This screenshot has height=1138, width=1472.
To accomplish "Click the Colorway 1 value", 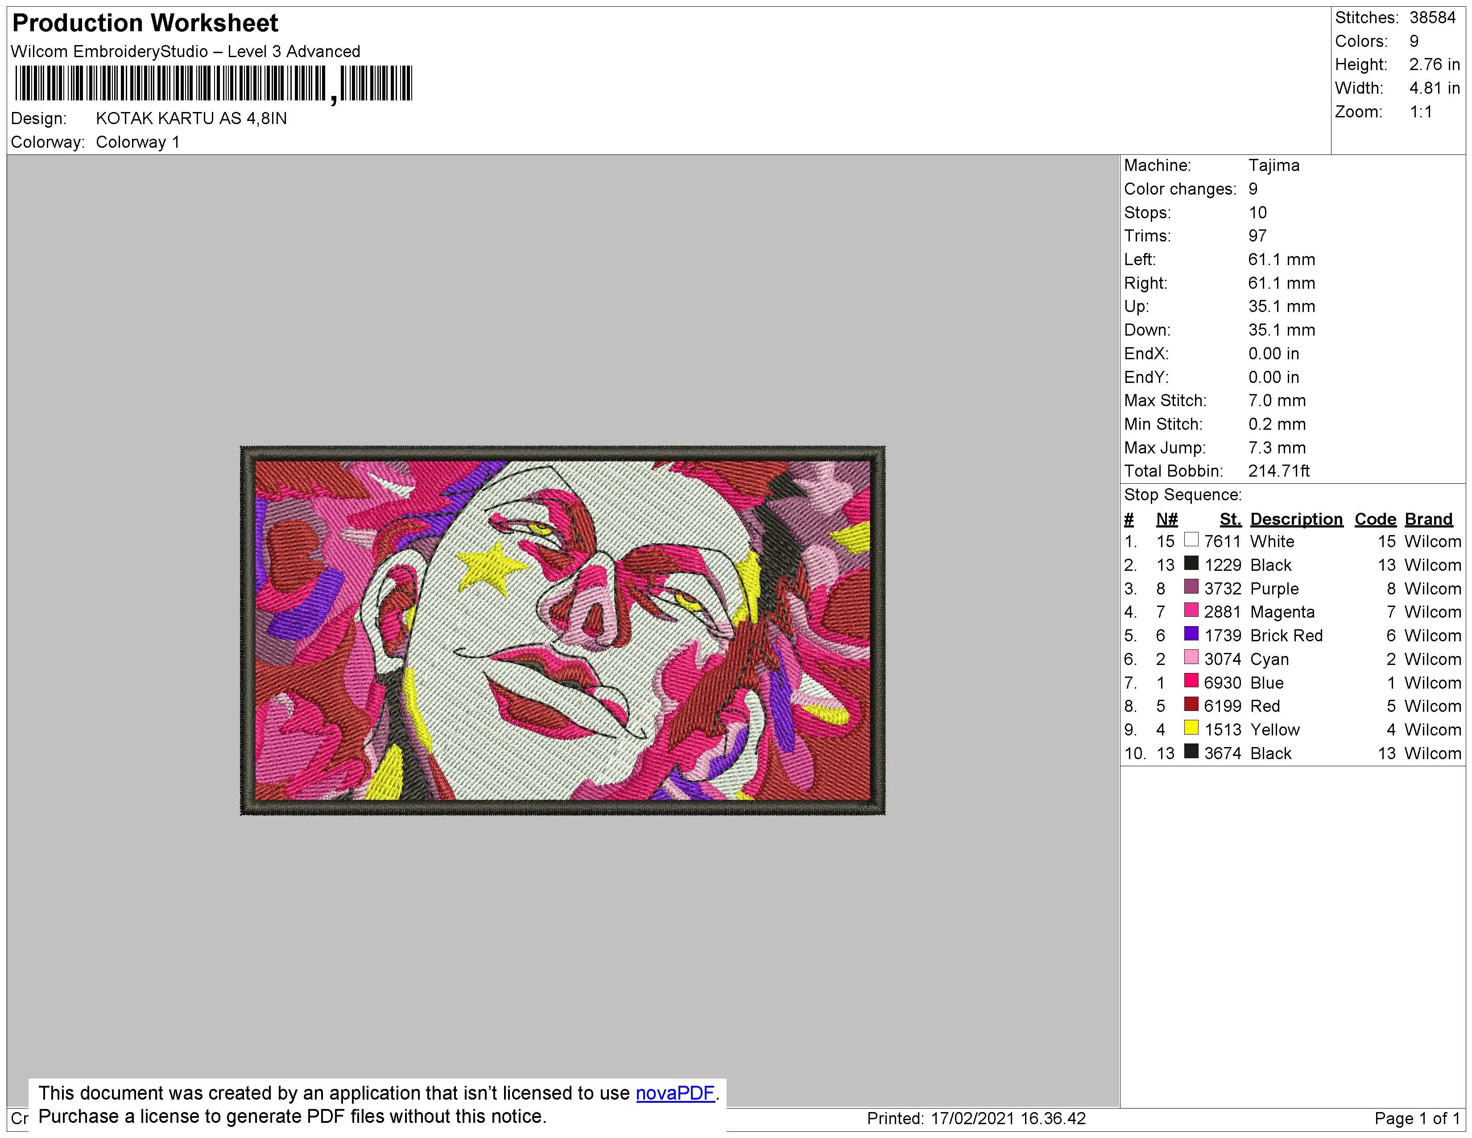I will pyautogui.click(x=137, y=142).
